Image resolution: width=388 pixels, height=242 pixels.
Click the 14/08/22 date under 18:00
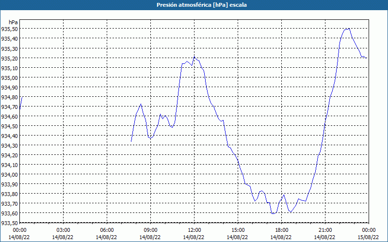tap(281, 237)
